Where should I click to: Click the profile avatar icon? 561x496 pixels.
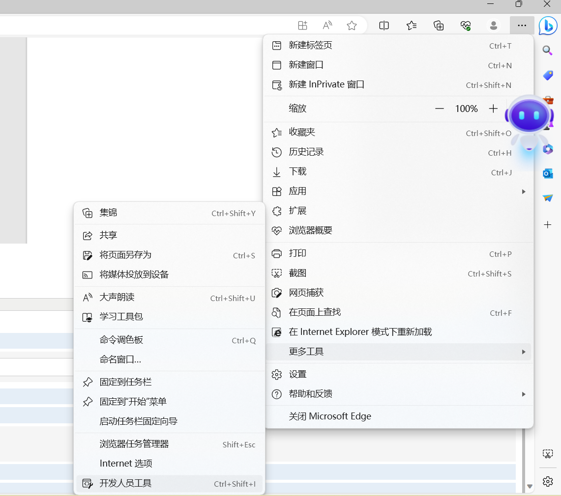click(x=493, y=26)
